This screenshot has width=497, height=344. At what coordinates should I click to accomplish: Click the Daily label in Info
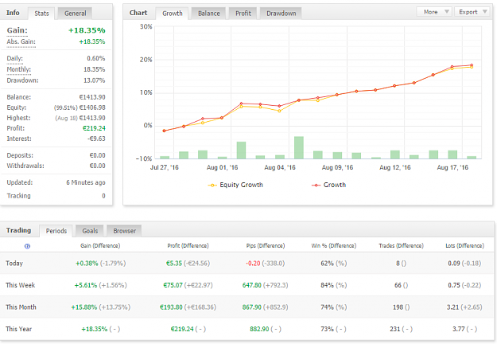[14, 58]
